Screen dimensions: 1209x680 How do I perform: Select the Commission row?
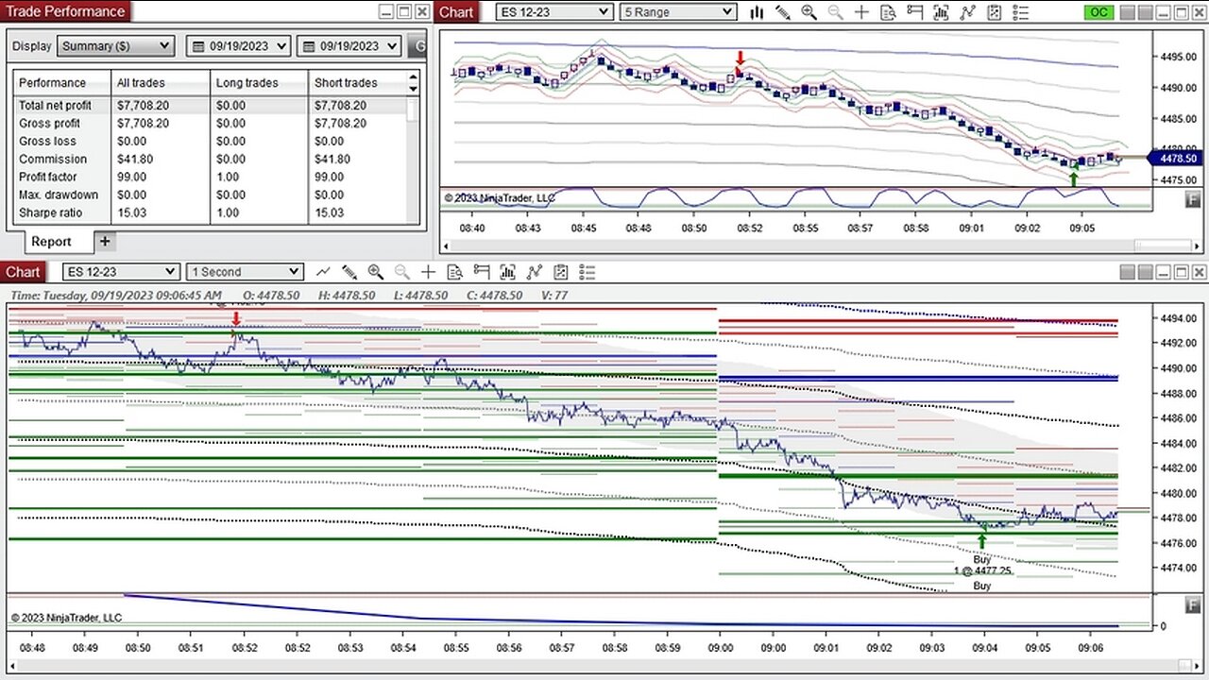tap(210, 160)
